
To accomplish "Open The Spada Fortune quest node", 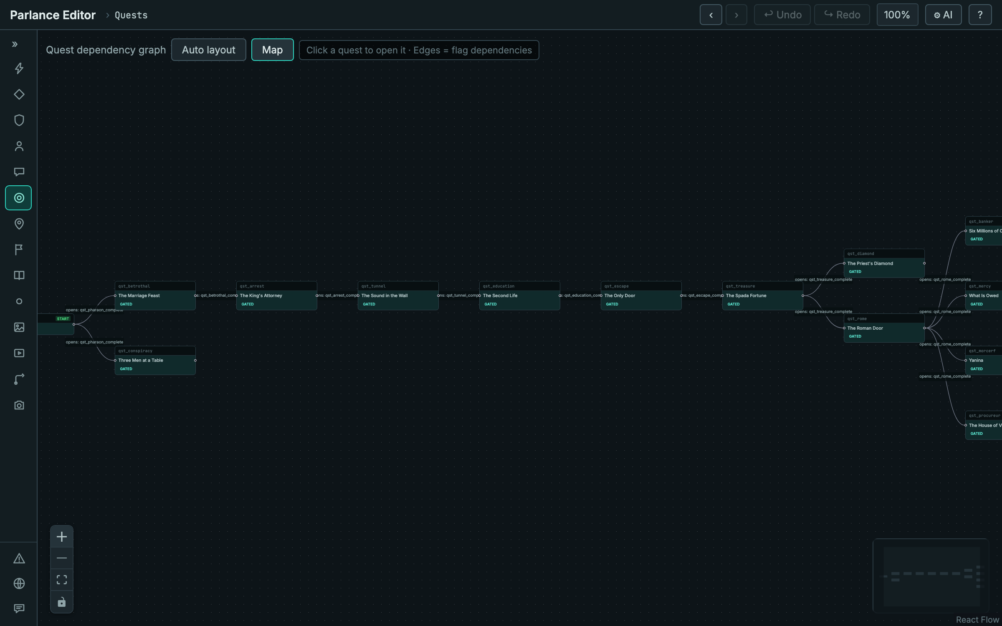I will [x=762, y=295].
